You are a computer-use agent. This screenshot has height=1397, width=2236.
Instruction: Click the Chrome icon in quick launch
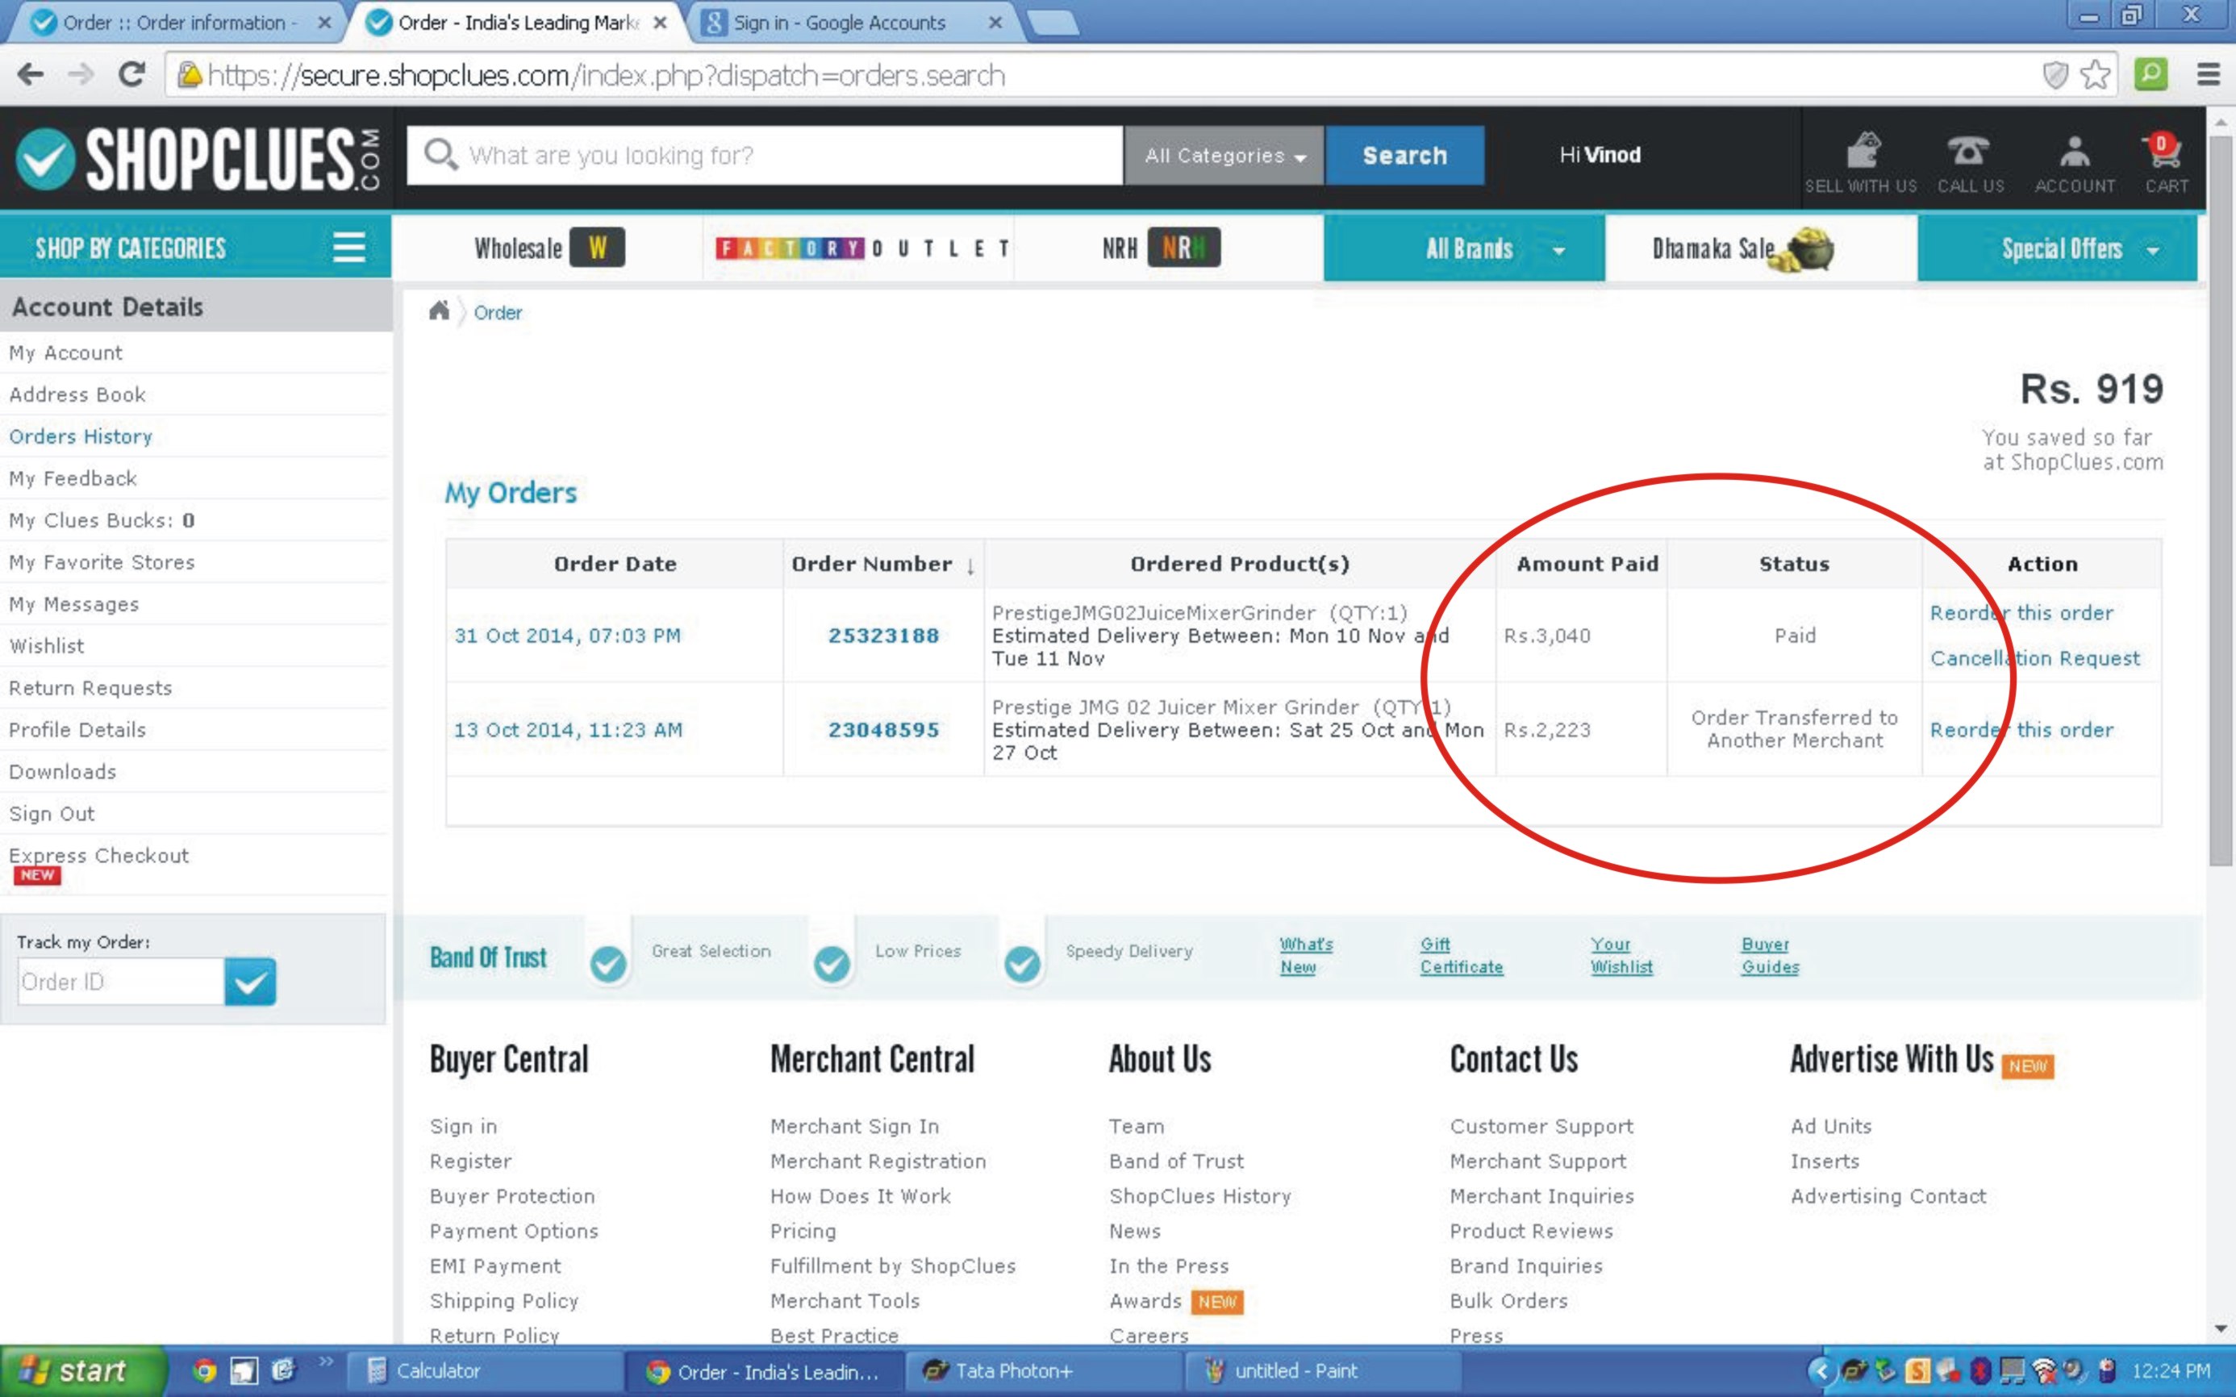pyautogui.click(x=205, y=1371)
